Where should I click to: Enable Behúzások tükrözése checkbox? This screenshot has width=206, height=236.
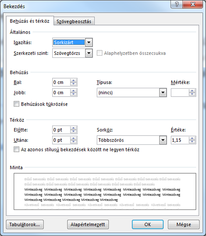tap(16, 104)
